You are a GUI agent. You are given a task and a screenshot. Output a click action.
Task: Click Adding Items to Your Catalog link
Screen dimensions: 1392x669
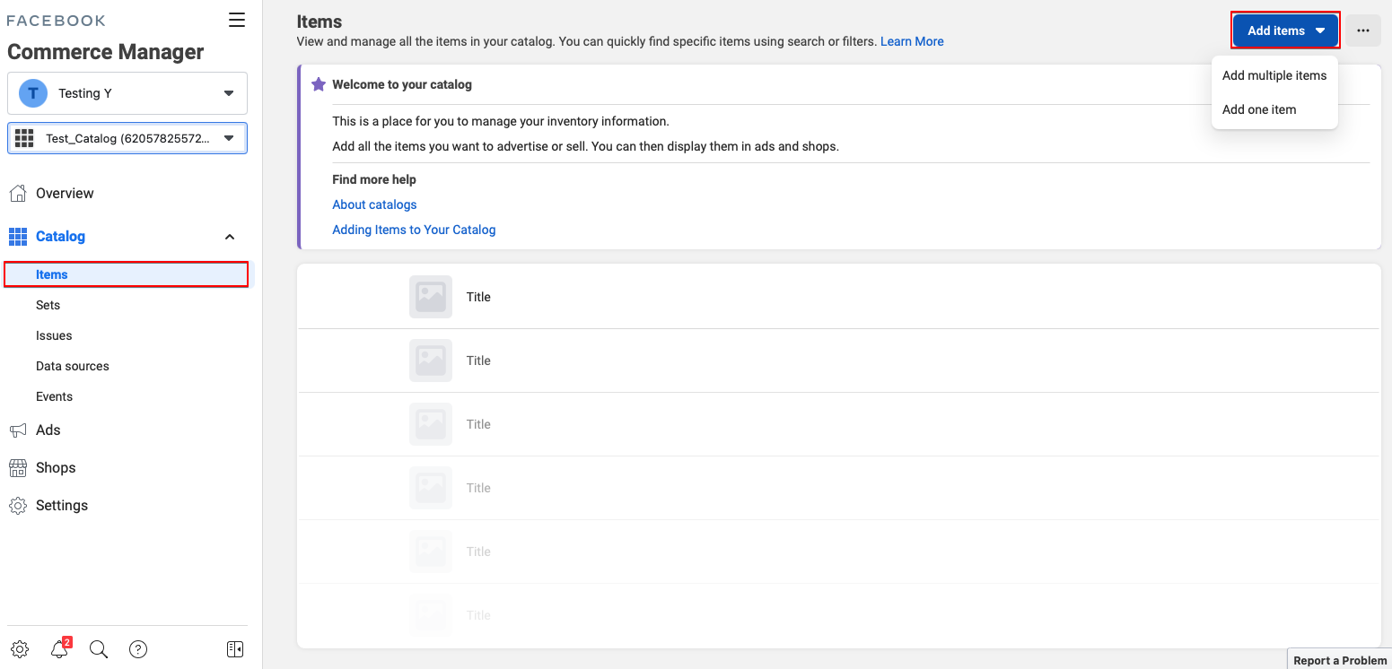click(x=414, y=230)
